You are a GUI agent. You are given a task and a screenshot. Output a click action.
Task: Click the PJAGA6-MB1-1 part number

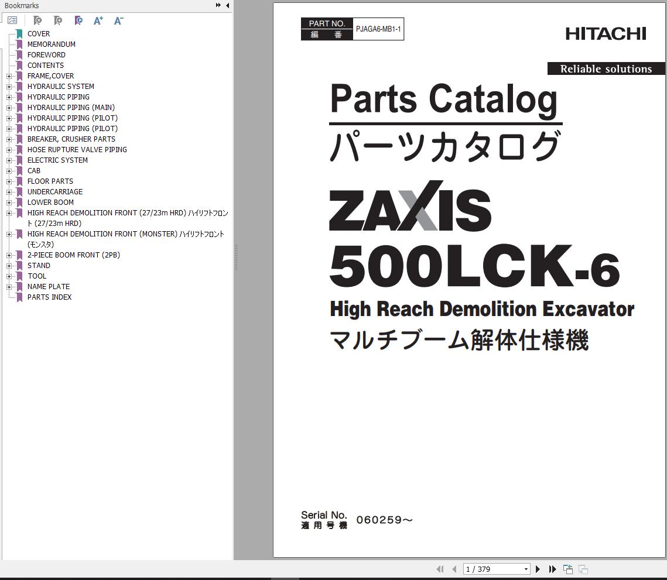pyautogui.click(x=378, y=29)
